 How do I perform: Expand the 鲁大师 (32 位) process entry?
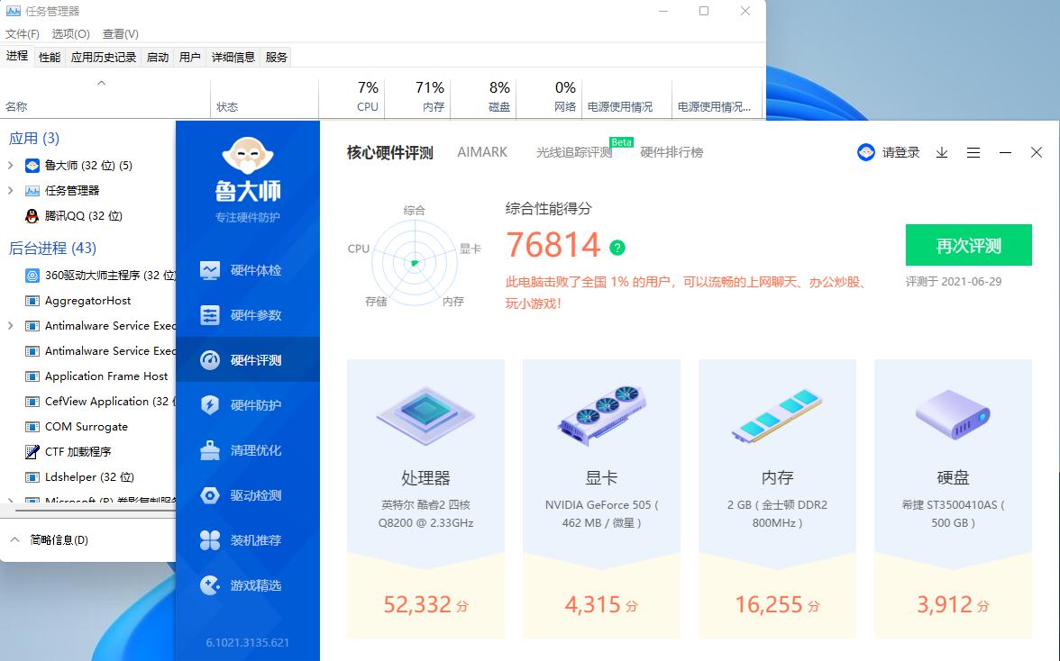pyautogui.click(x=8, y=165)
